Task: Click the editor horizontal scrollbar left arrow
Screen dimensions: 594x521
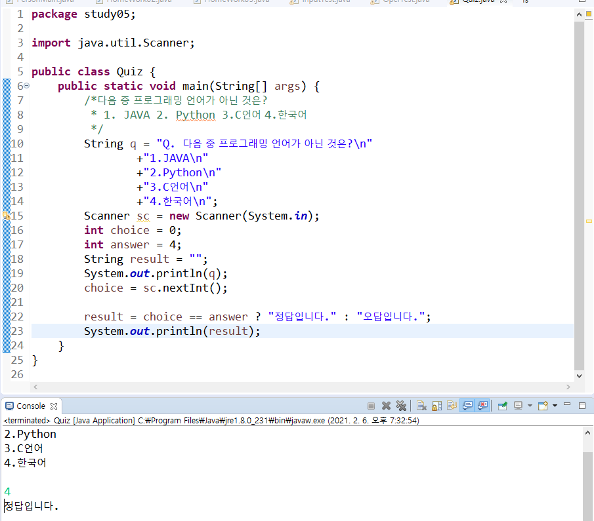Action: click(35, 387)
